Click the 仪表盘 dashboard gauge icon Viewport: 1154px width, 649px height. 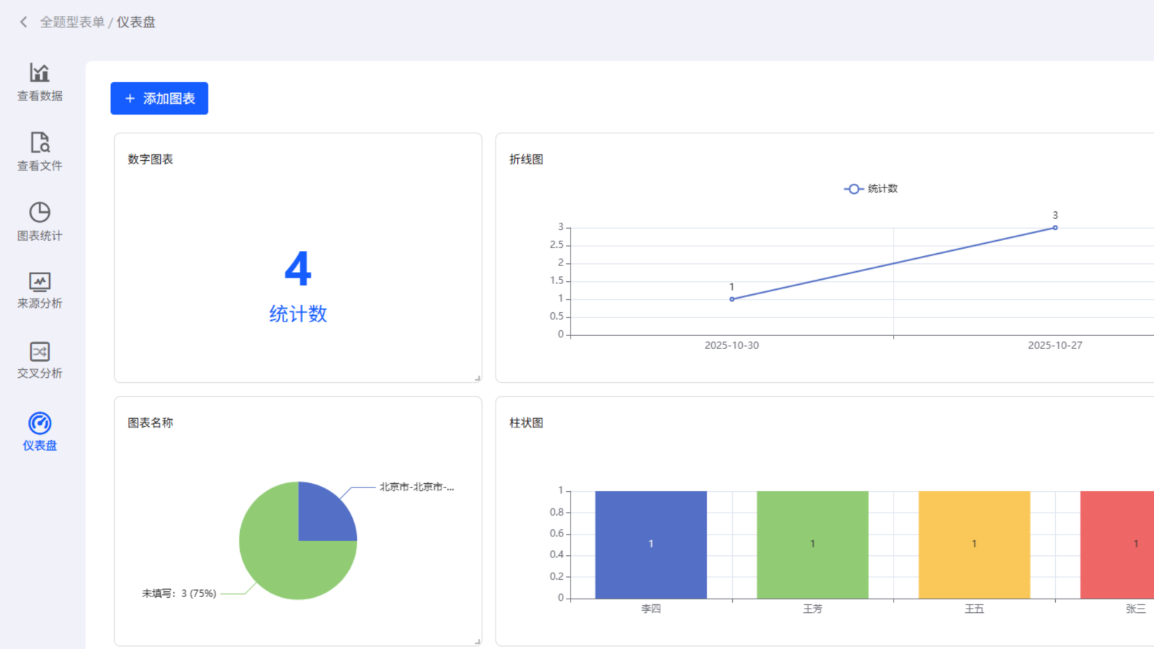pyautogui.click(x=40, y=424)
